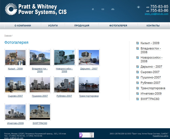Go to the ПРОДУКЦИЯ section
Image resolution: width=170 pixels, height=139 pixels.
(x=82, y=26)
